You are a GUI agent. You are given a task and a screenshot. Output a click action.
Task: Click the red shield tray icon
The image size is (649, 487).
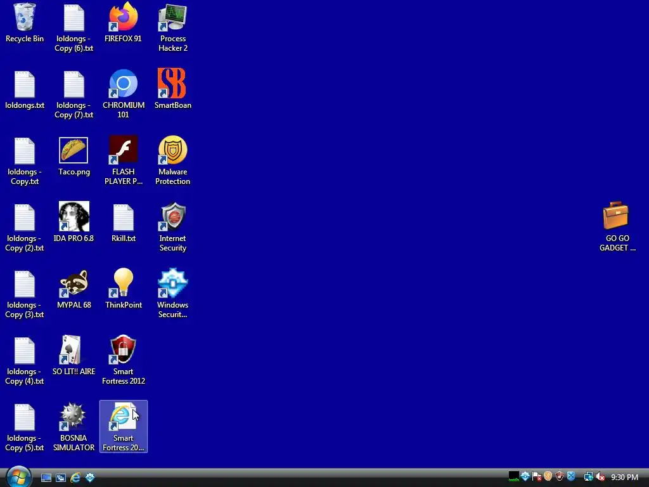click(x=560, y=477)
